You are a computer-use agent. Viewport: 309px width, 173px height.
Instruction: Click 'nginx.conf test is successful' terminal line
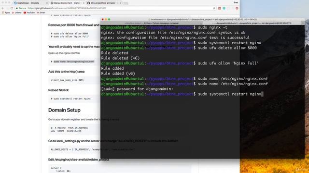(x=175, y=37)
